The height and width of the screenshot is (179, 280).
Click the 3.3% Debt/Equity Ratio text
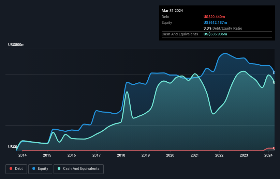coord(223,28)
